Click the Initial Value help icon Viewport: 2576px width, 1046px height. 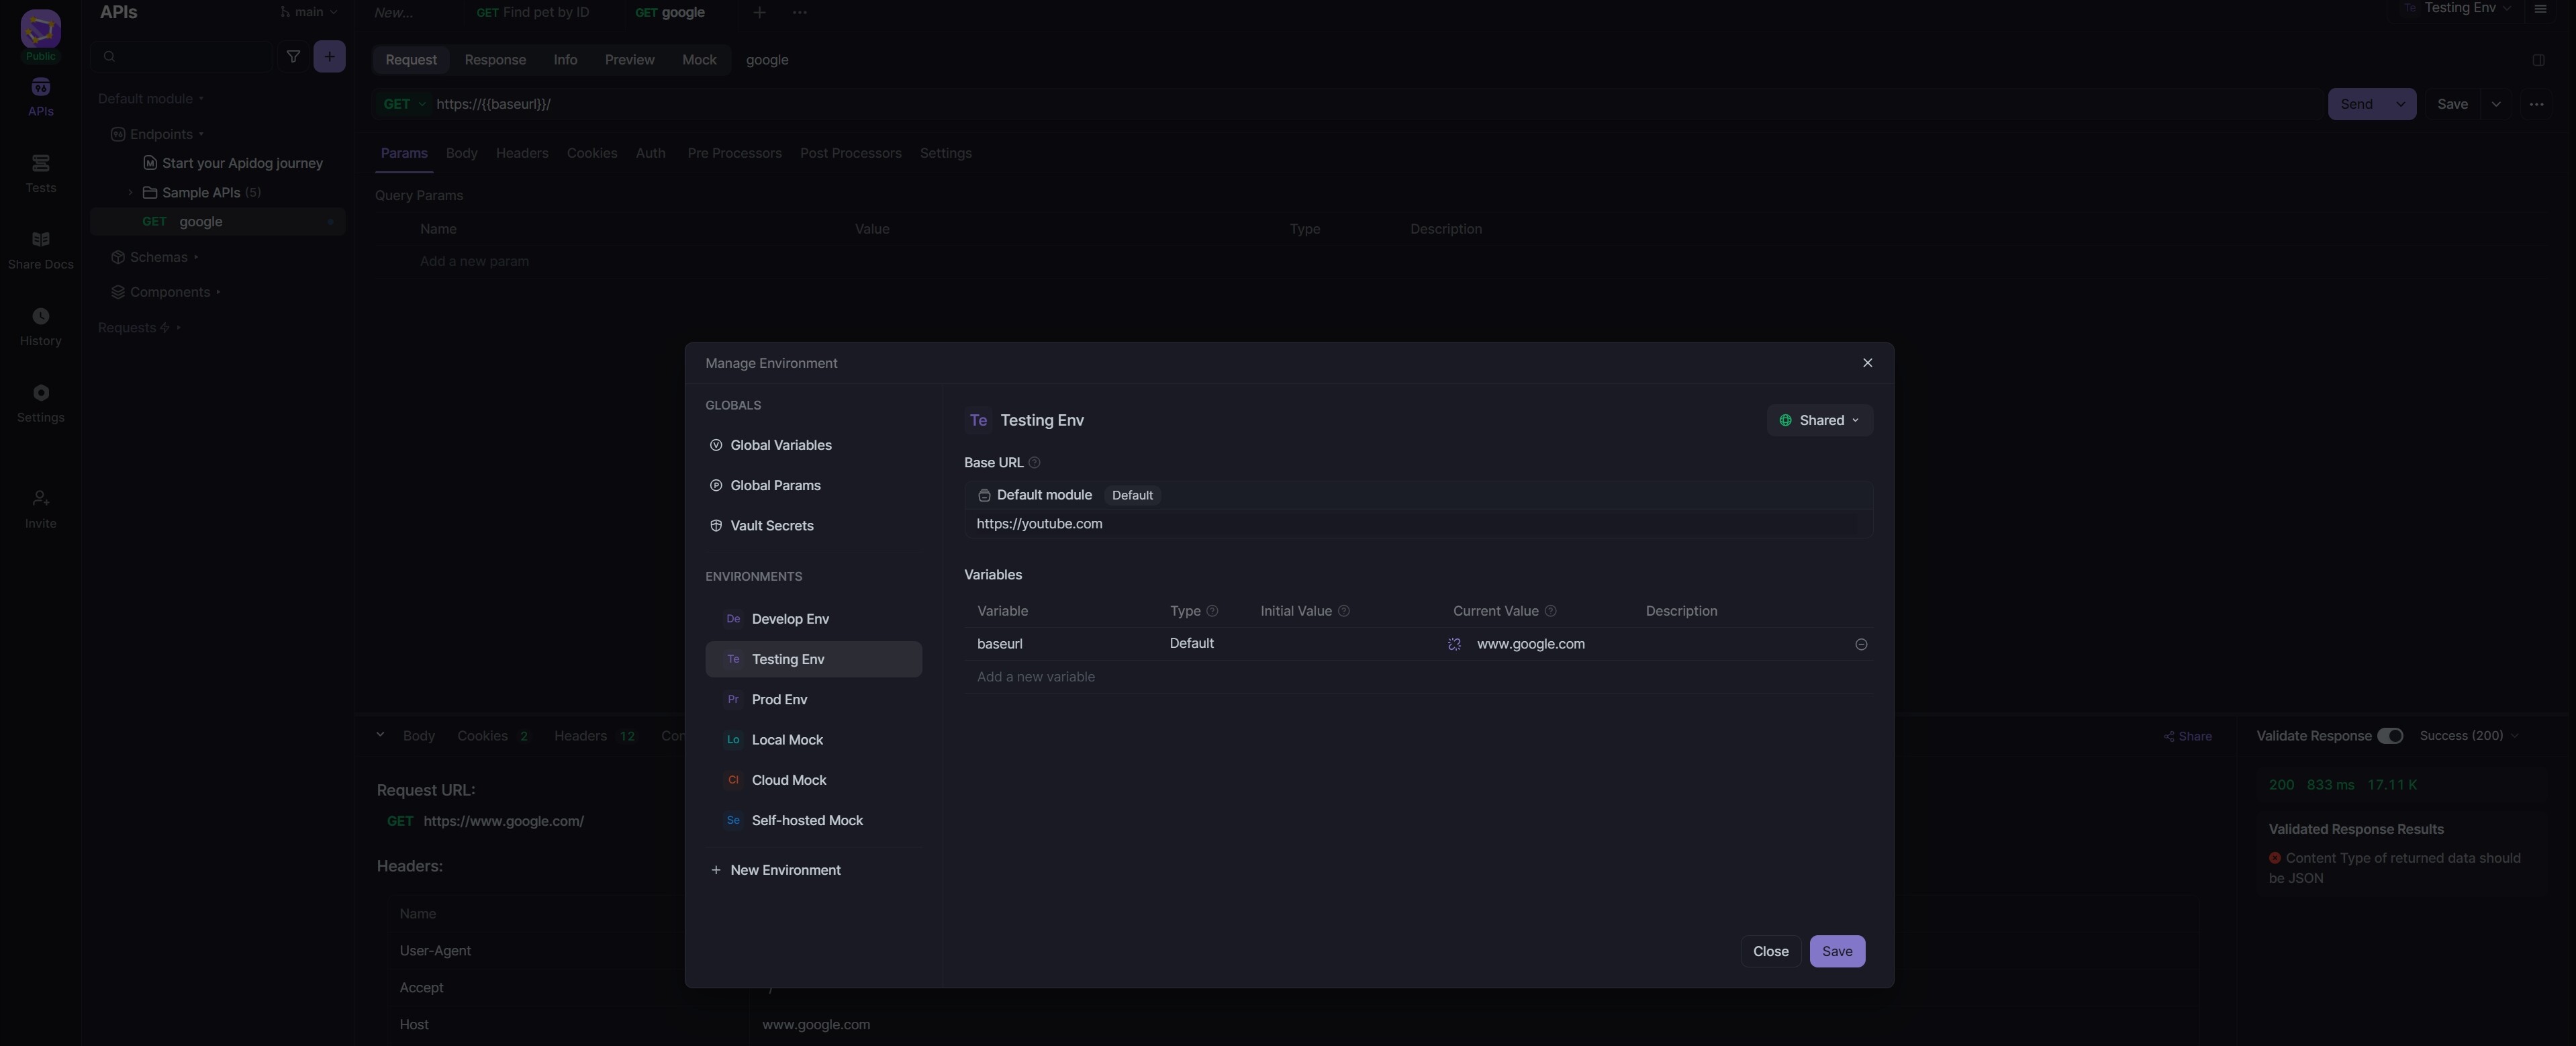1343,611
